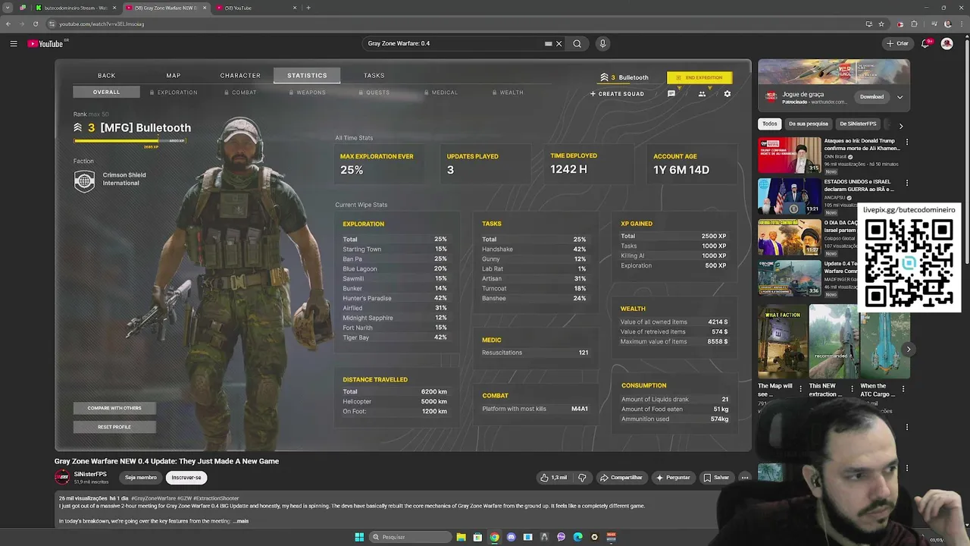Open the in-game settings gear icon
970x546 pixels.
pyautogui.click(x=727, y=94)
